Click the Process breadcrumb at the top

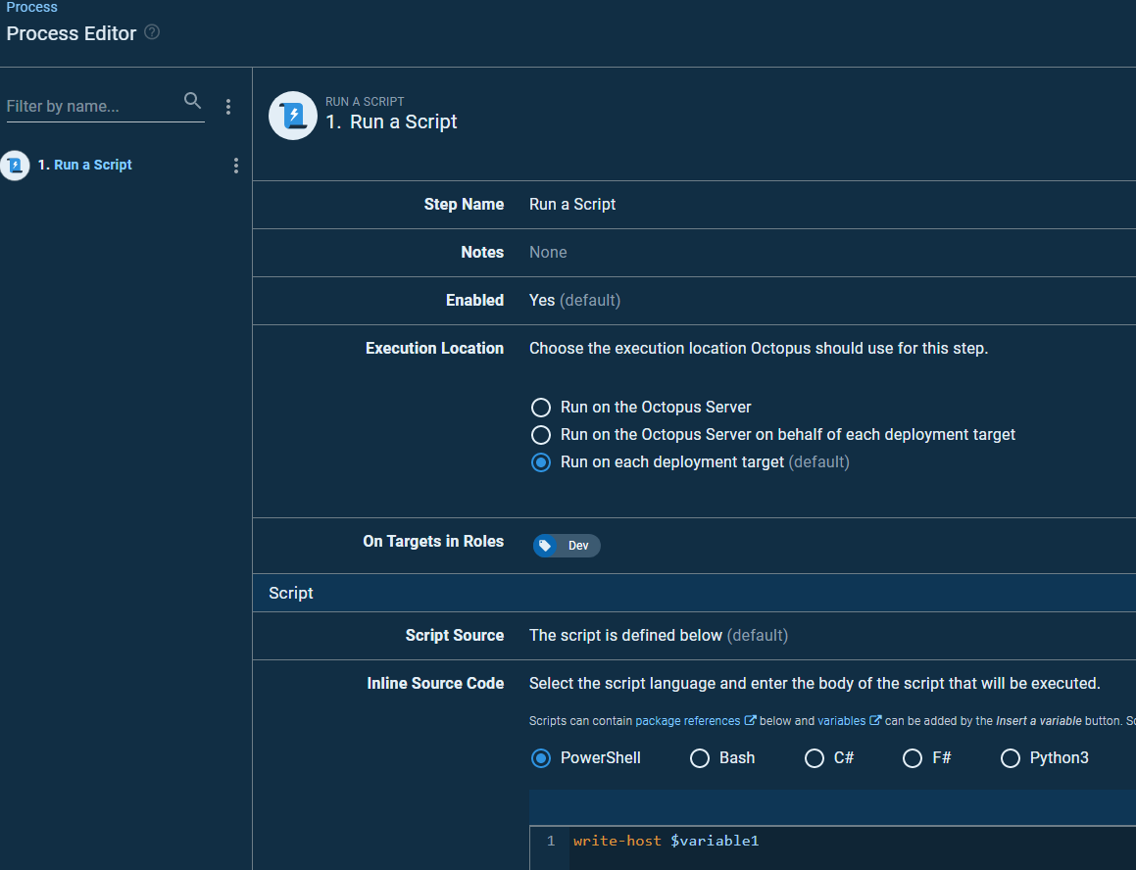tap(32, 7)
